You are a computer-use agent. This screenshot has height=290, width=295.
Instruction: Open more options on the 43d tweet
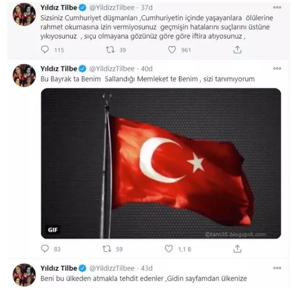(x=277, y=268)
